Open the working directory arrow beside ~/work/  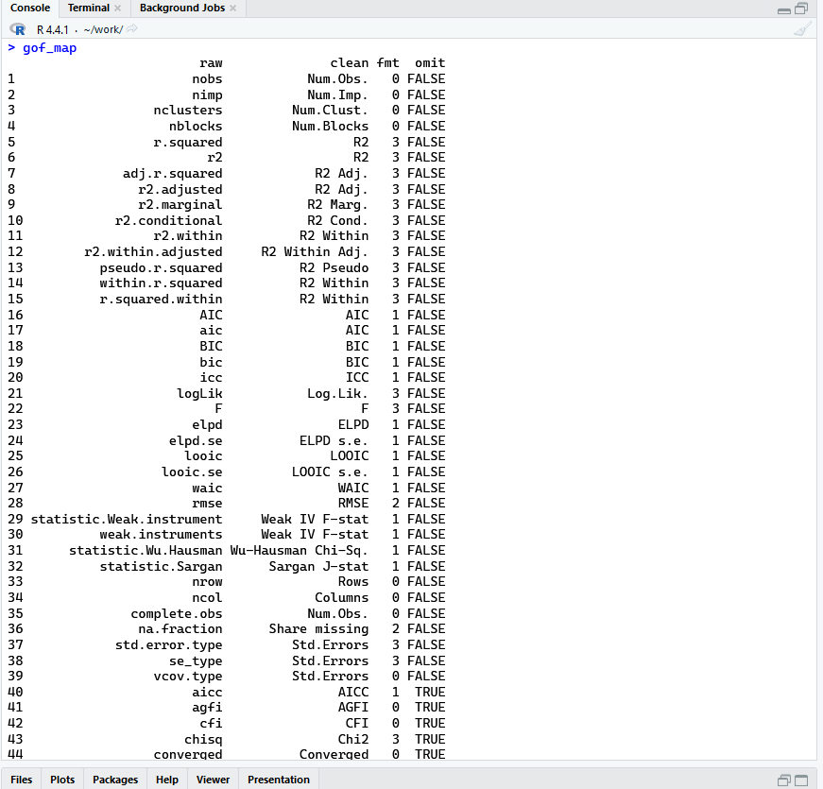click(132, 29)
